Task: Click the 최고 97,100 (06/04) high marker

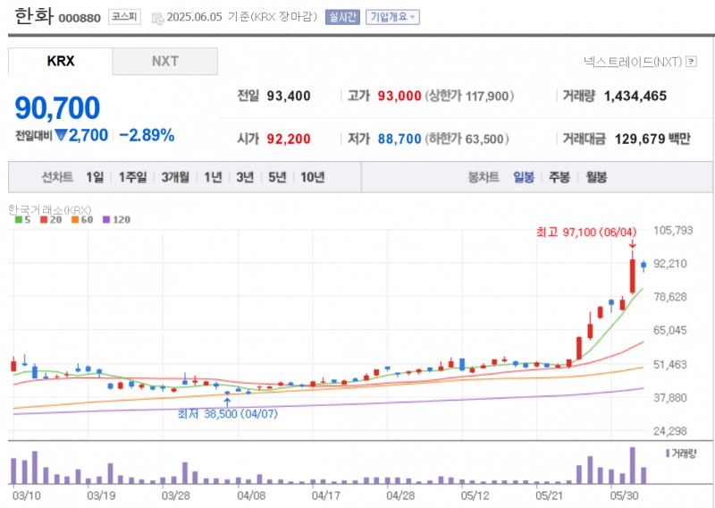Action: point(586,233)
